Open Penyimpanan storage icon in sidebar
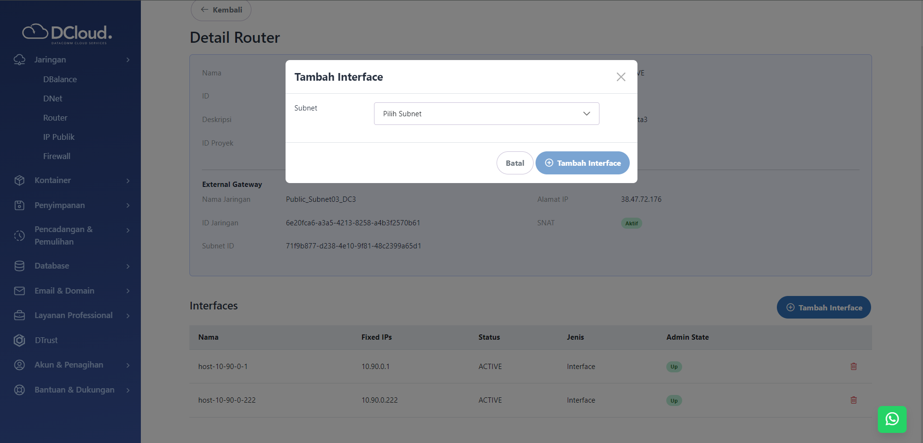The width and height of the screenshot is (923, 443). pyautogui.click(x=19, y=205)
